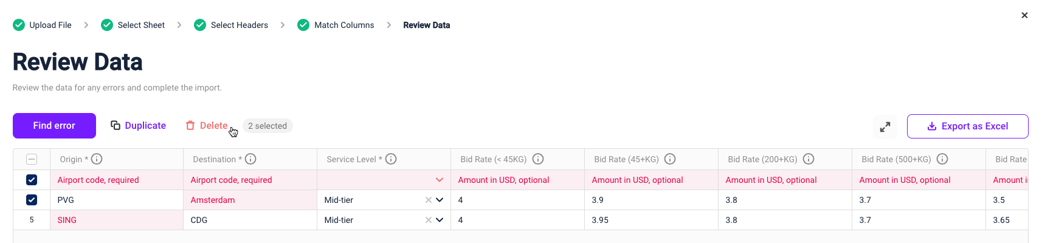This screenshot has height=243, width=1042.
Task: Click the Destination column info icon
Action: click(x=250, y=159)
